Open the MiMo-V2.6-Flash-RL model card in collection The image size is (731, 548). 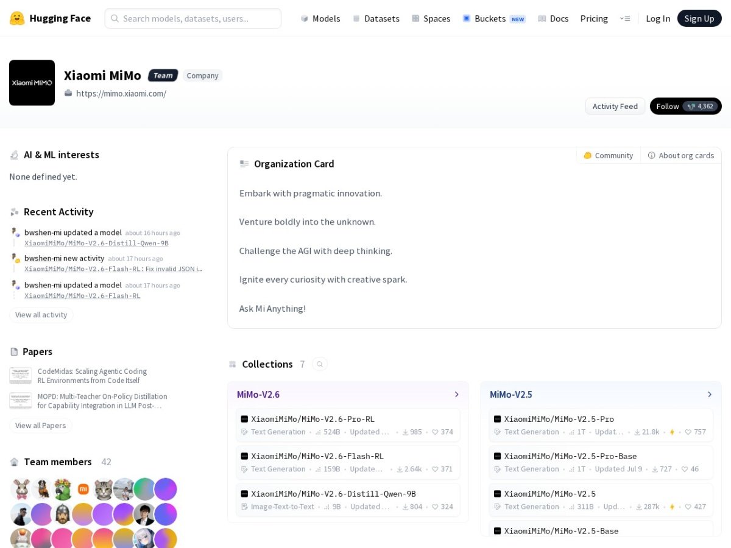348,462
